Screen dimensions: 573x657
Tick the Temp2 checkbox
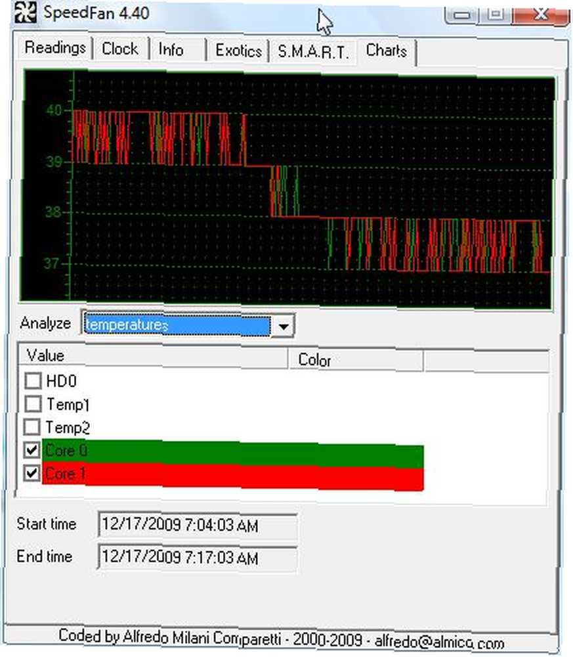coord(33,427)
